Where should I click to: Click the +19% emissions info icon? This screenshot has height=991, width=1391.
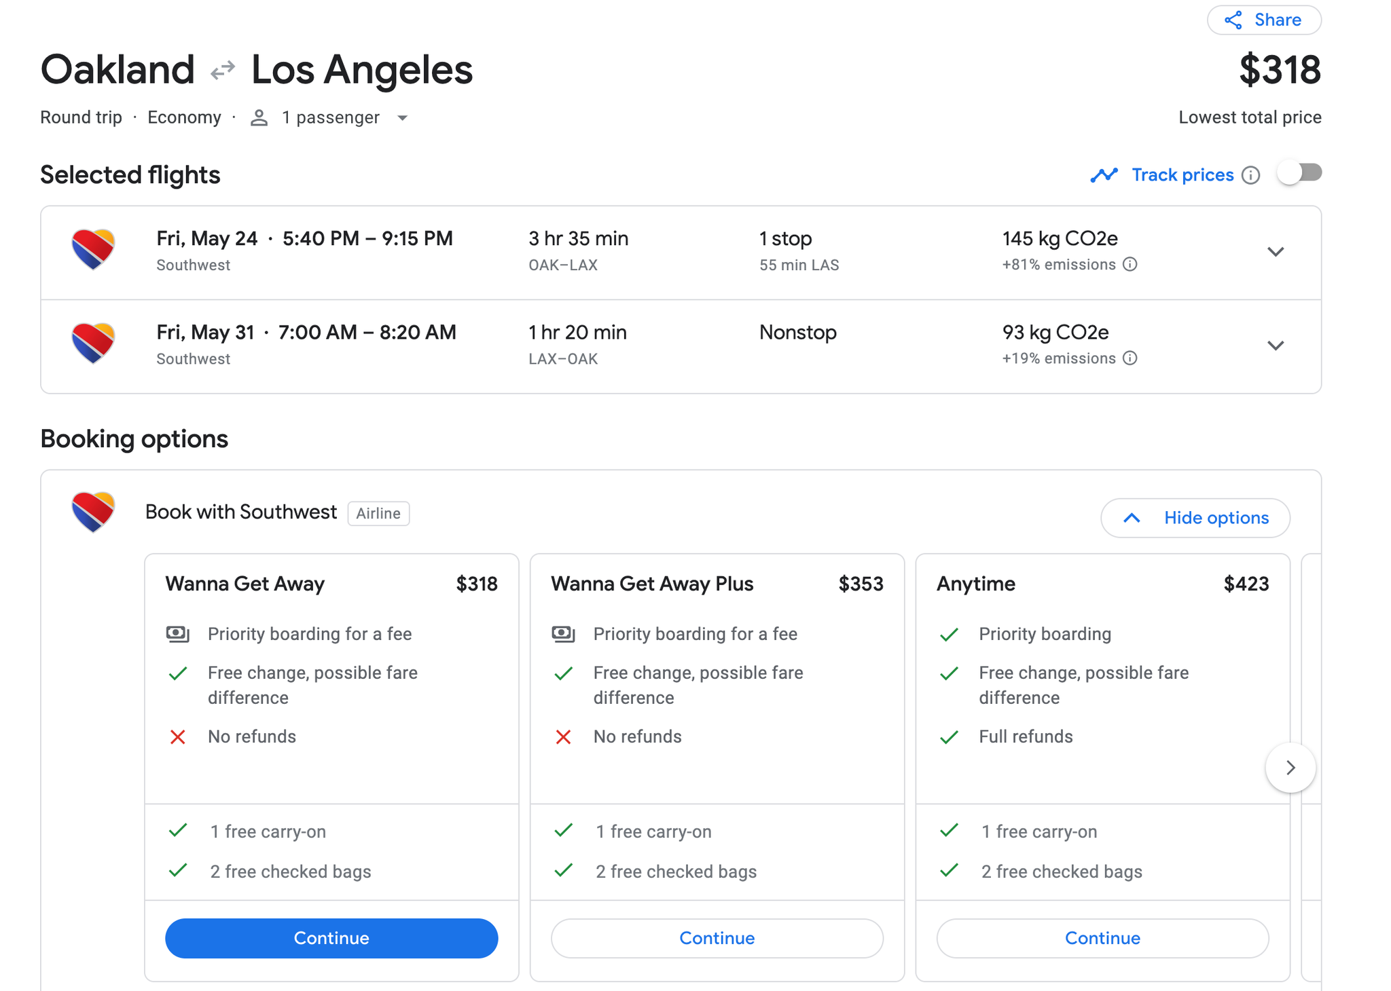1131,358
